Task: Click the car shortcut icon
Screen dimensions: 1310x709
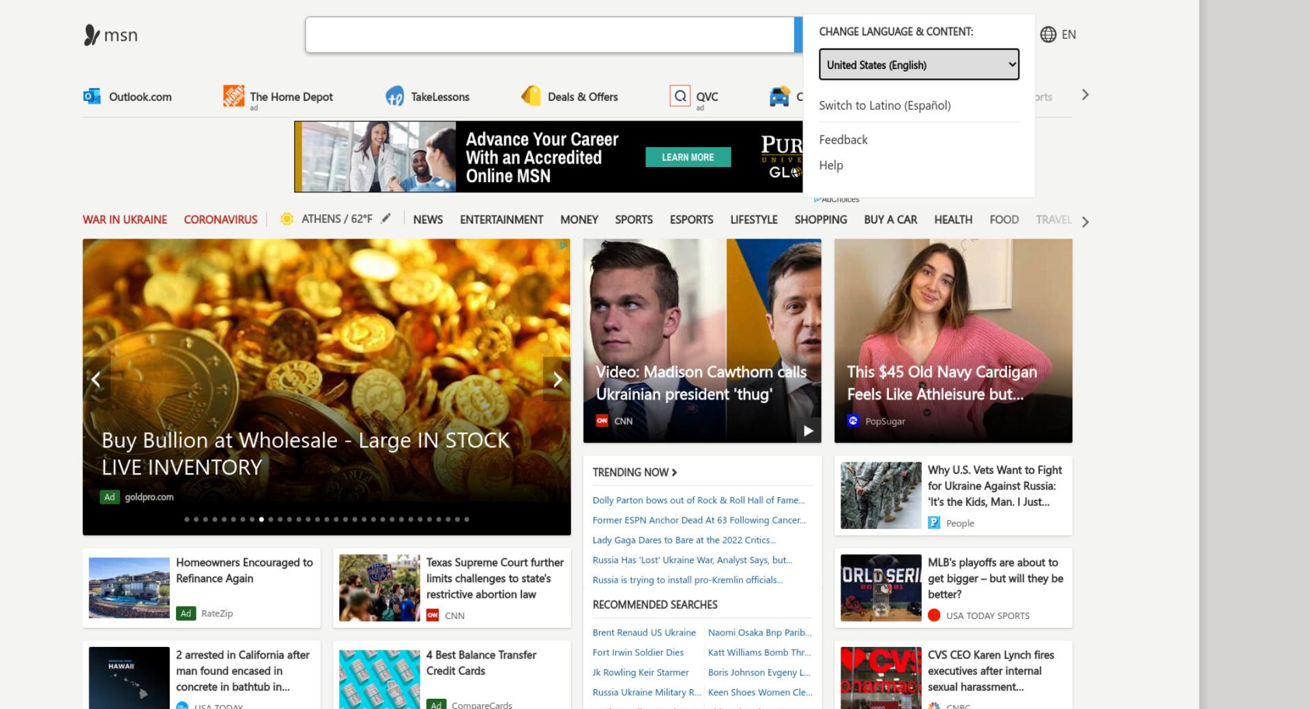Action: (778, 97)
